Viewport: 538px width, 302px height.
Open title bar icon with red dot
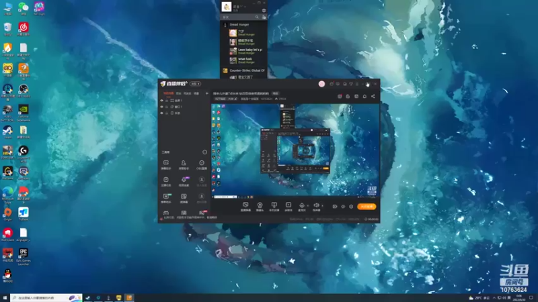[332, 84]
